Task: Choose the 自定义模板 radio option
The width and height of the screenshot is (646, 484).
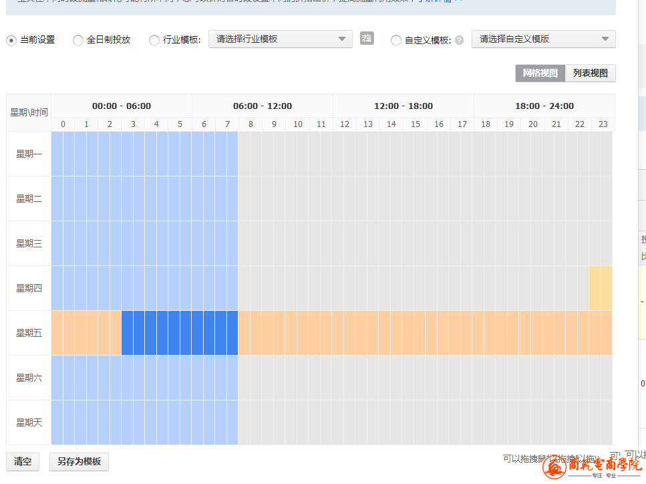Action: (396, 40)
